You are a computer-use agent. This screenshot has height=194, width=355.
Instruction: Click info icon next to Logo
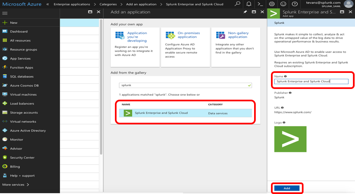click(x=284, y=122)
